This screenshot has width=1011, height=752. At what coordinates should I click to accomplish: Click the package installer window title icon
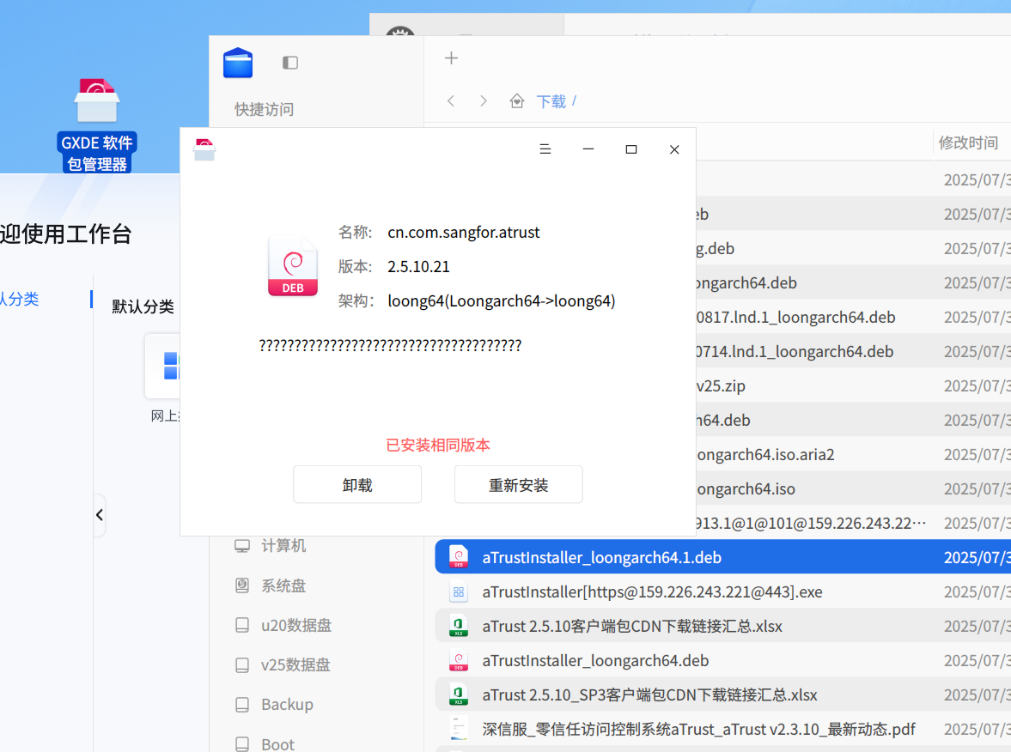tap(204, 149)
